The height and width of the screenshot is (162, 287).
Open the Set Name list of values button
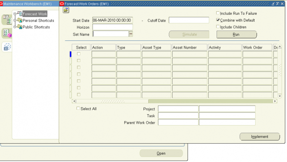[131, 34]
